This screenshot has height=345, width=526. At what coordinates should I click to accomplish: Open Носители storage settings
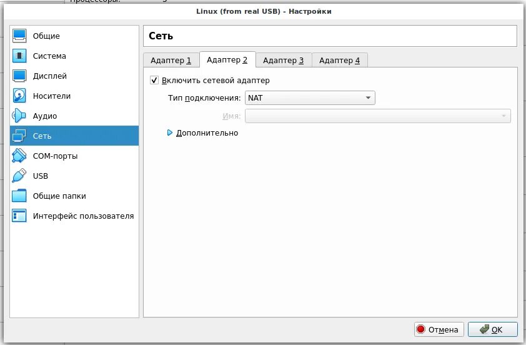pos(74,96)
